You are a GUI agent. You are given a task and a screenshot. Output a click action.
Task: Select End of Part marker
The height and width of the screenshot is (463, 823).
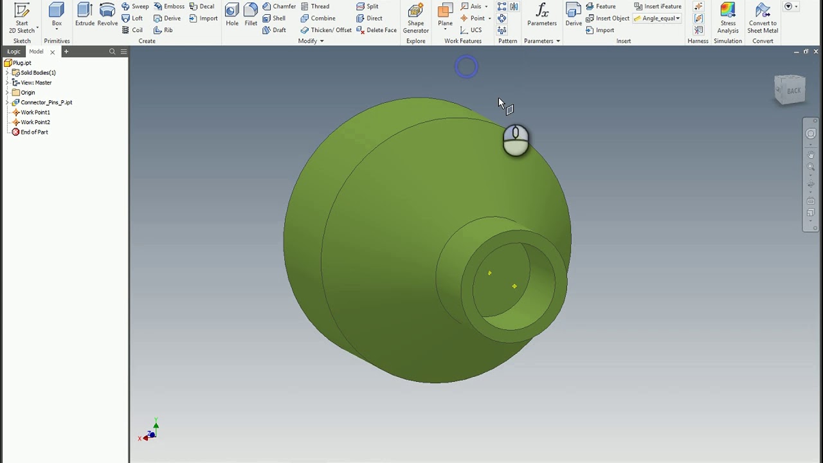coord(30,132)
